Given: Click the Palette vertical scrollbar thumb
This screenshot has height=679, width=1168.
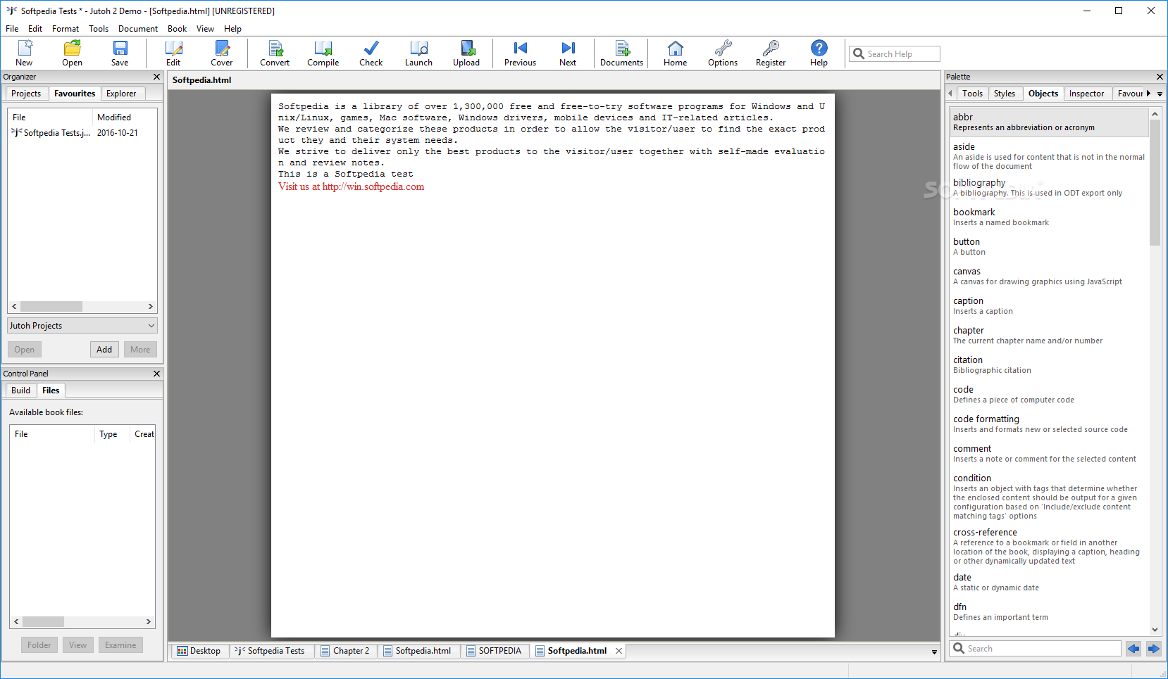Looking at the screenshot, I should click(1155, 183).
